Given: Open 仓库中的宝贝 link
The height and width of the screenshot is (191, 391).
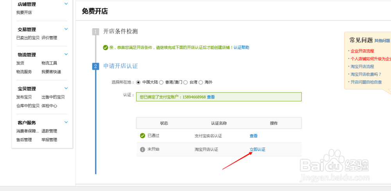Looking at the screenshot, I should 28,106.
